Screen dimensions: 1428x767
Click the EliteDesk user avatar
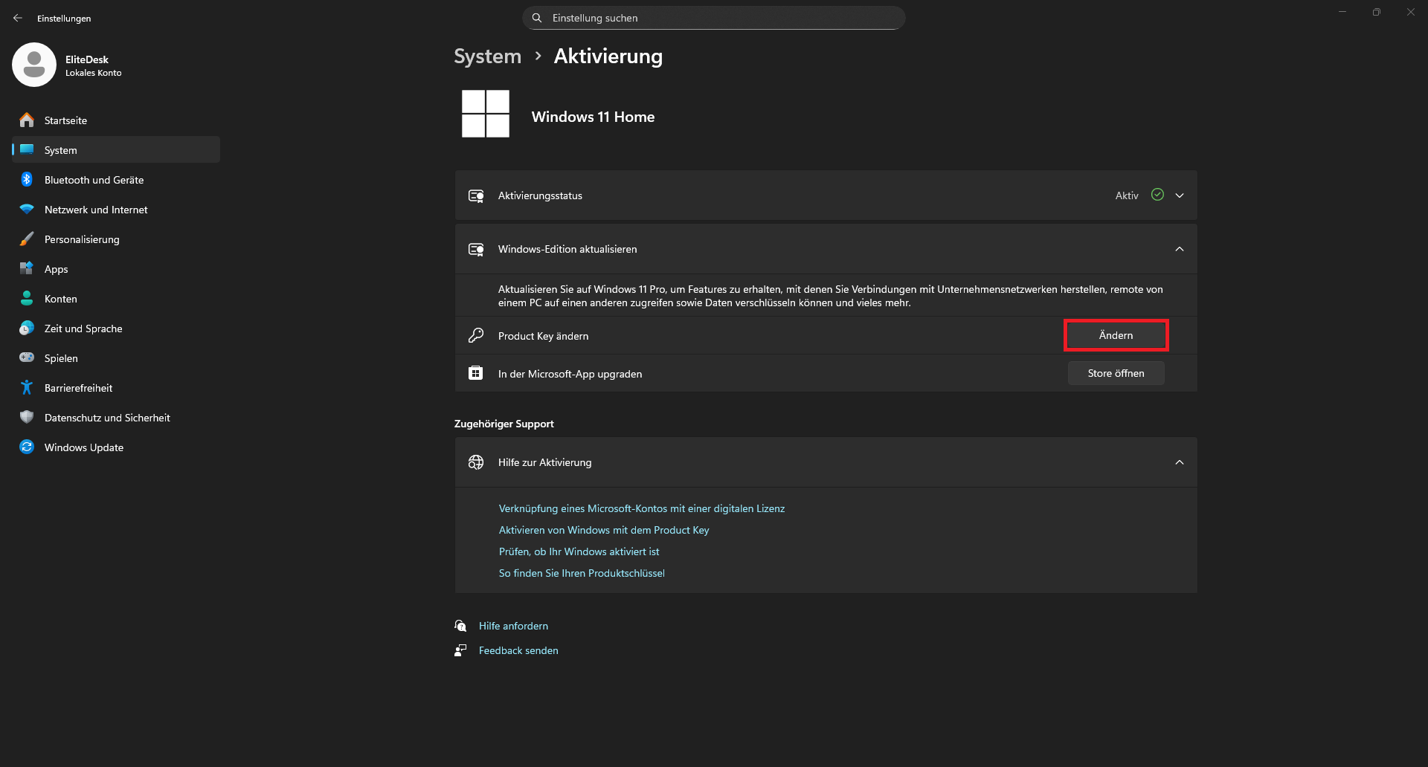point(34,65)
